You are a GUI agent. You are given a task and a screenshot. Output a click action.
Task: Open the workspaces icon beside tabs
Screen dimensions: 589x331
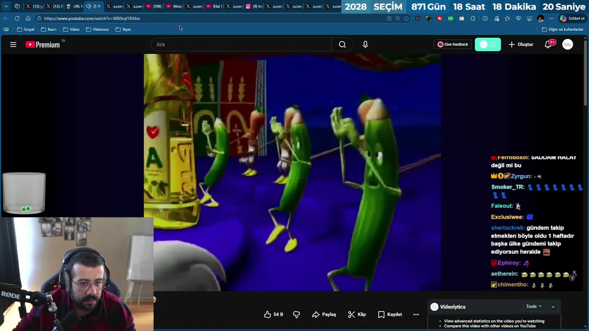coord(17,6)
